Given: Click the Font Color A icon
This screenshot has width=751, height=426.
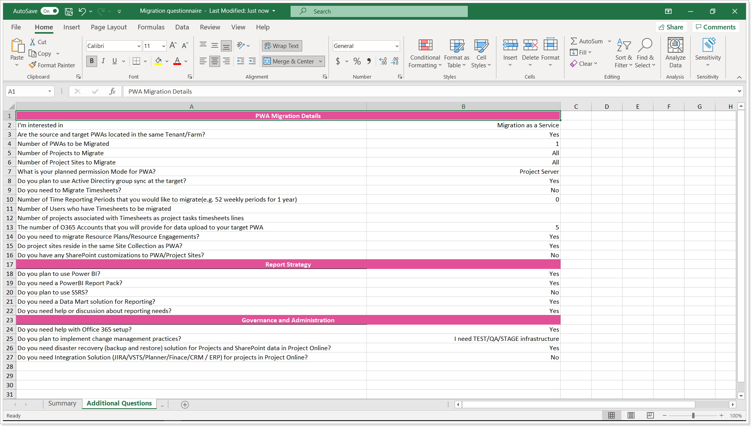Looking at the screenshot, I should tap(177, 61).
